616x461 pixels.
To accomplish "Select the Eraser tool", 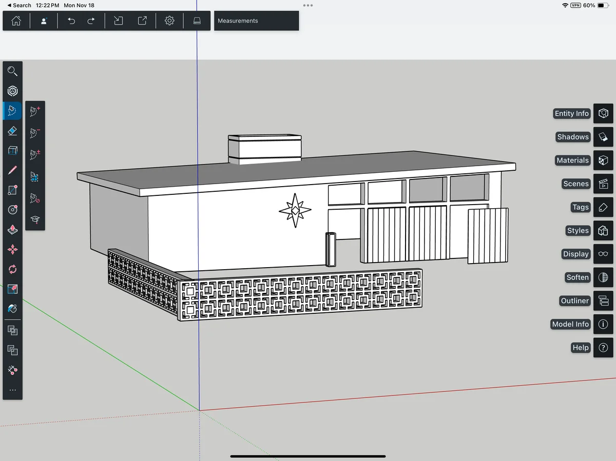I will coord(13,131).
